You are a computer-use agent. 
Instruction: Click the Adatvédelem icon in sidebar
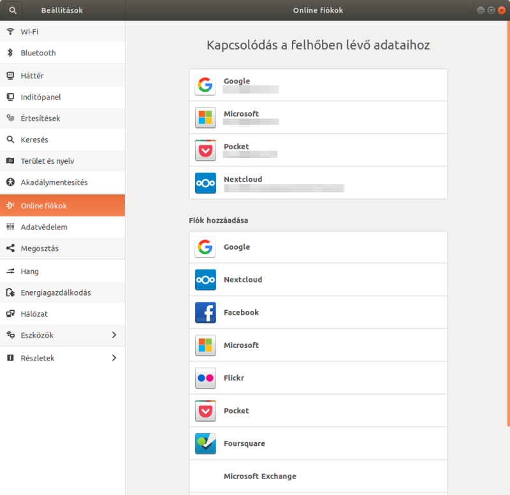(x=10, y=227)
